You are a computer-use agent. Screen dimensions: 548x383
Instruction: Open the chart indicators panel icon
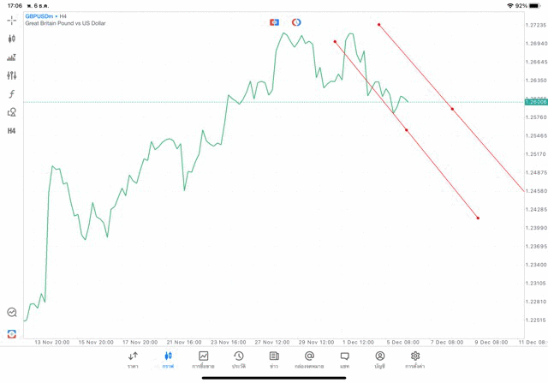[x=11, y=57]
